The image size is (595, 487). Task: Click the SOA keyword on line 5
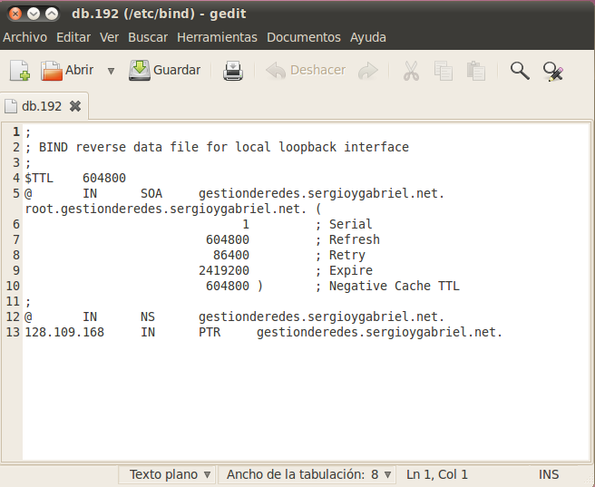pyautogui.click(x=151, y=193)
